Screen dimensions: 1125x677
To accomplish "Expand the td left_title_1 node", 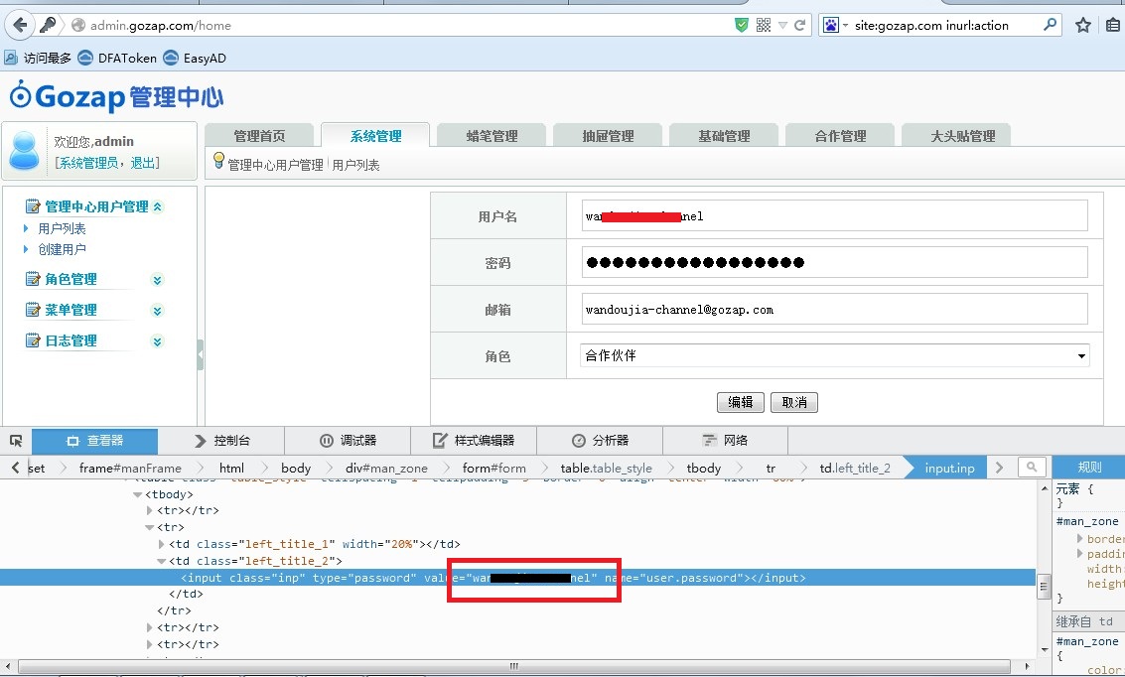I will pyautogui.click(x=161, y=544).
